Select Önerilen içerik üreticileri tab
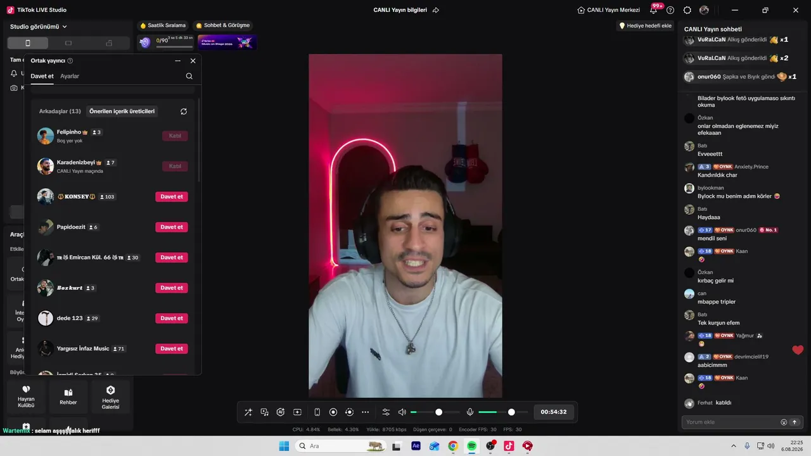This screenshot has width=811, height=456. (122, 111)
